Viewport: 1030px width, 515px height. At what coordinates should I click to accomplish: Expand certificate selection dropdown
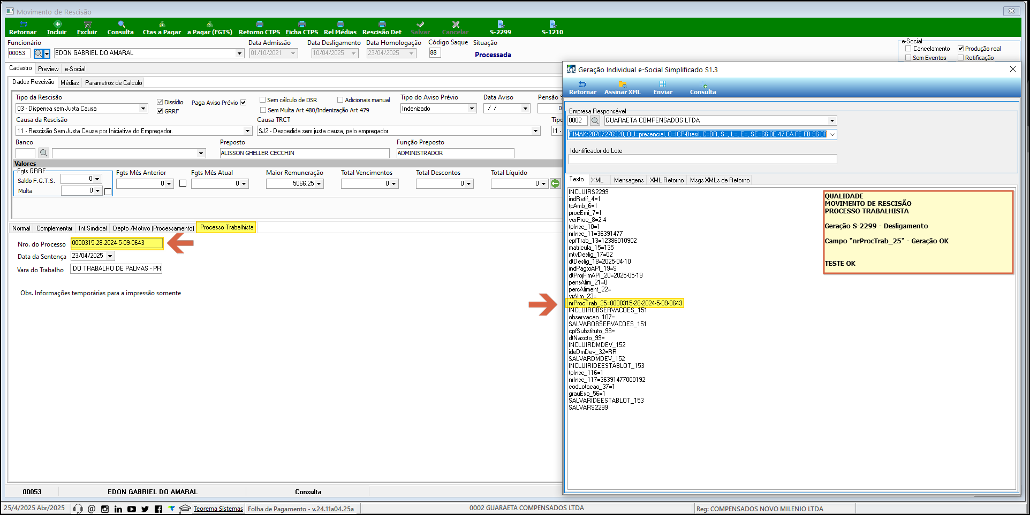(832, 135)
